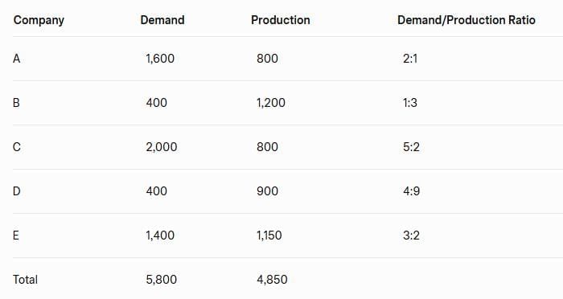Click the 5,800 total demand value

(x=161, y=279)
